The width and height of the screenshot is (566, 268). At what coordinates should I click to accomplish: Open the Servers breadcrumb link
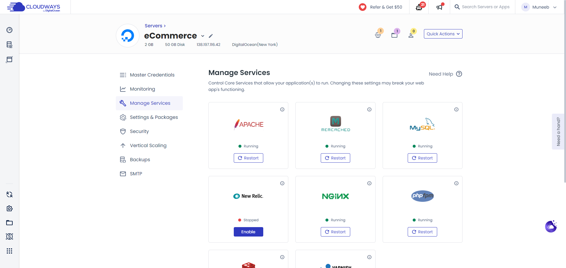[x=153, y=26]
